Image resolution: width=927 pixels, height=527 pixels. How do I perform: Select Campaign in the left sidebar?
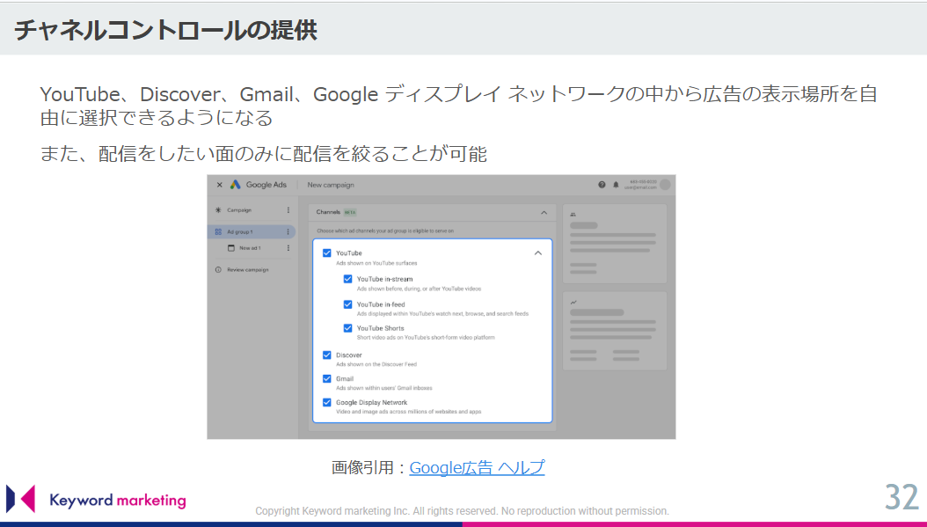point(239,210)
